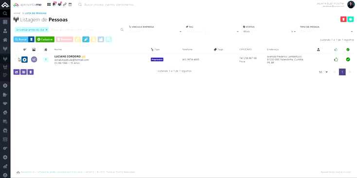Remove the Aniversariantes do dia filter chip
Image resolution: width=357 pixels, height=178 pixels.
(x=46, y=30)
